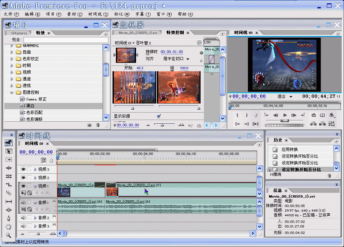Expand the 时期 effects folder
344x247 pixels.
[12, 66]
